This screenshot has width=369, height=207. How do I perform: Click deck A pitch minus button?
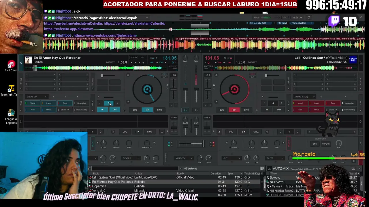171,105
